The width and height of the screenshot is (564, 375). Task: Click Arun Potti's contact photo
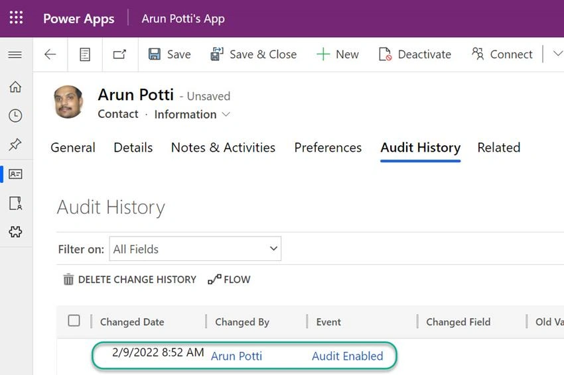(68, 102)
